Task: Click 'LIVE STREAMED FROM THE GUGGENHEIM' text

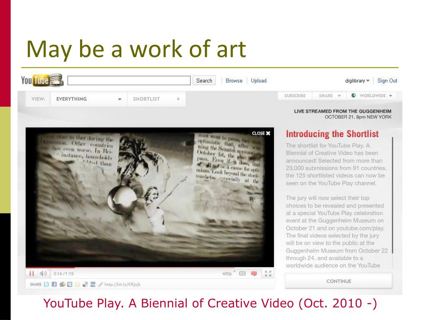Action: tap(343, 111)
